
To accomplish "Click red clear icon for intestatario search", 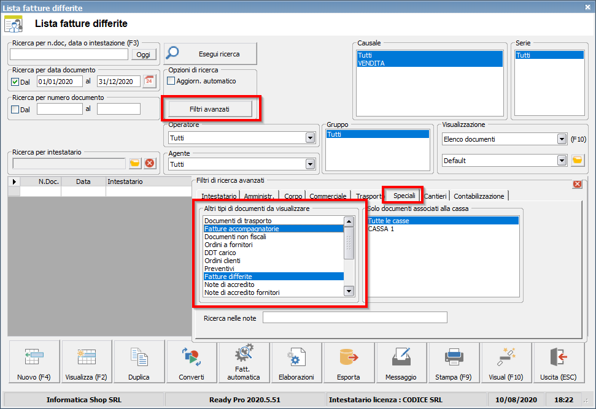I will (x=150, y=163).
